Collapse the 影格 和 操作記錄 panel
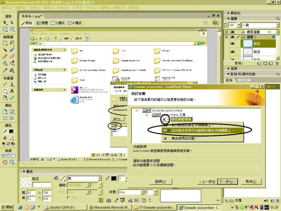 pos(228,74)
